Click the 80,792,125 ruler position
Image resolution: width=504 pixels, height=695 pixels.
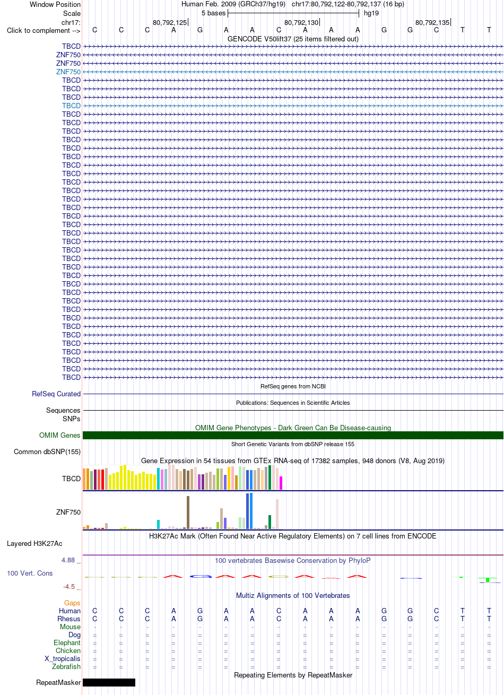[x=170, y=22]
